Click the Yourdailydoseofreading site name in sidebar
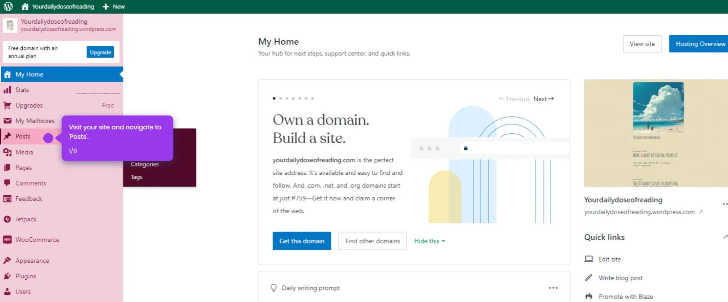 (54, 21)
